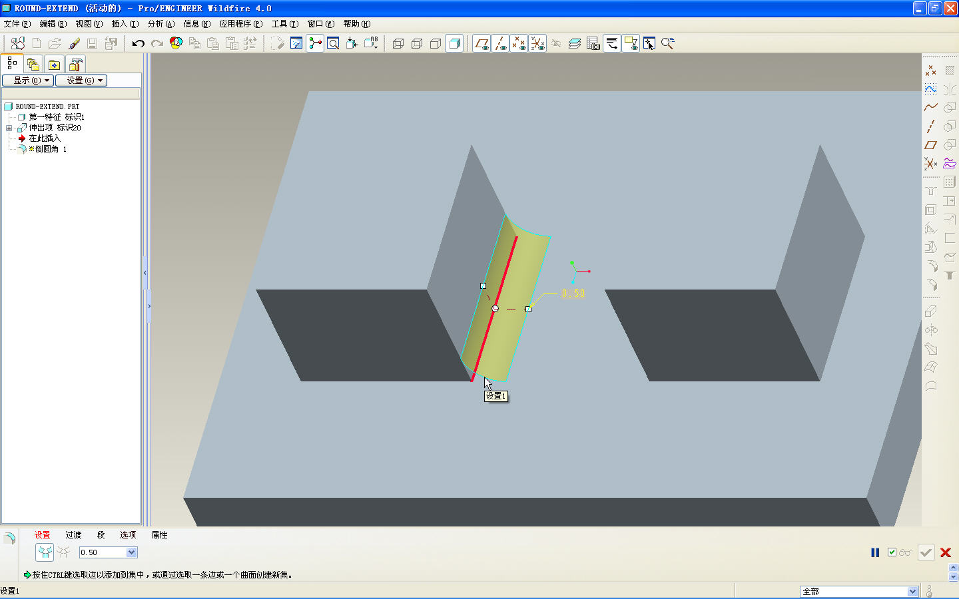Click the radius value input field
This screenshot has width=959, height=599.
tap(103, 552)
